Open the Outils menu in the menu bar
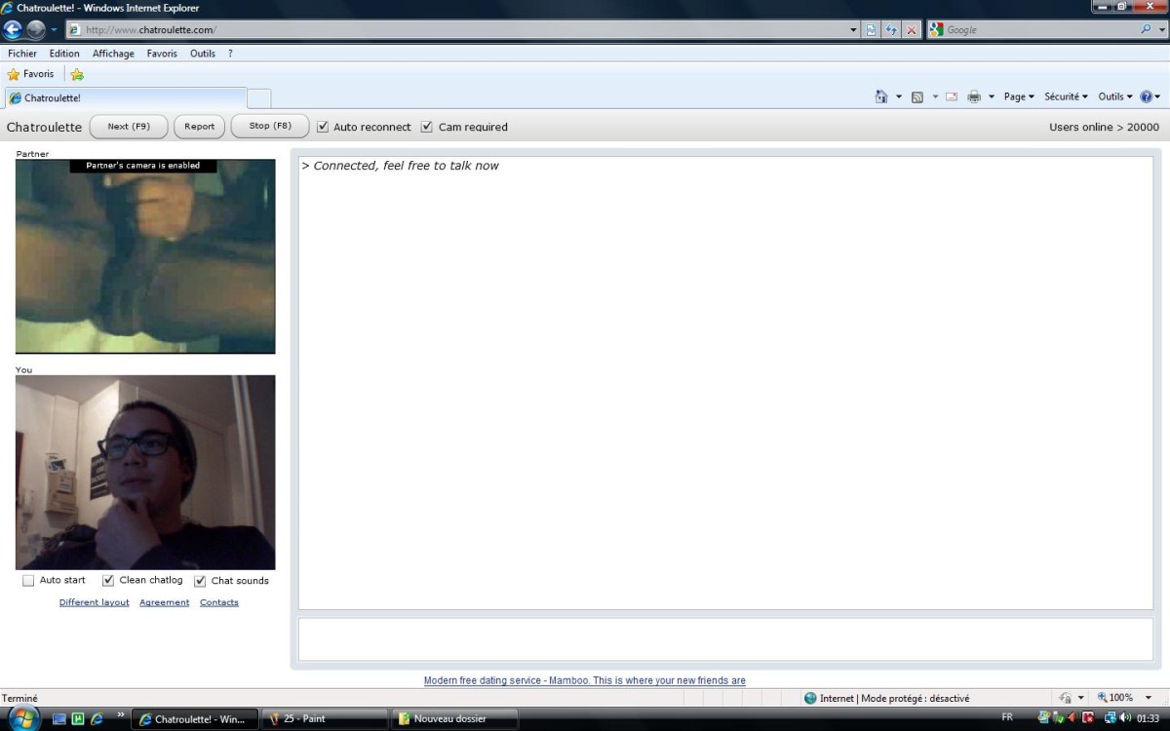Viewport: 1170px width, 731px height. point(203,54)
